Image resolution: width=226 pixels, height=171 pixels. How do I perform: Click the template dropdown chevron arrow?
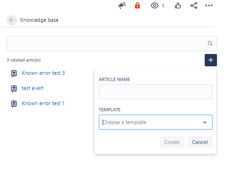click(205, 122)
